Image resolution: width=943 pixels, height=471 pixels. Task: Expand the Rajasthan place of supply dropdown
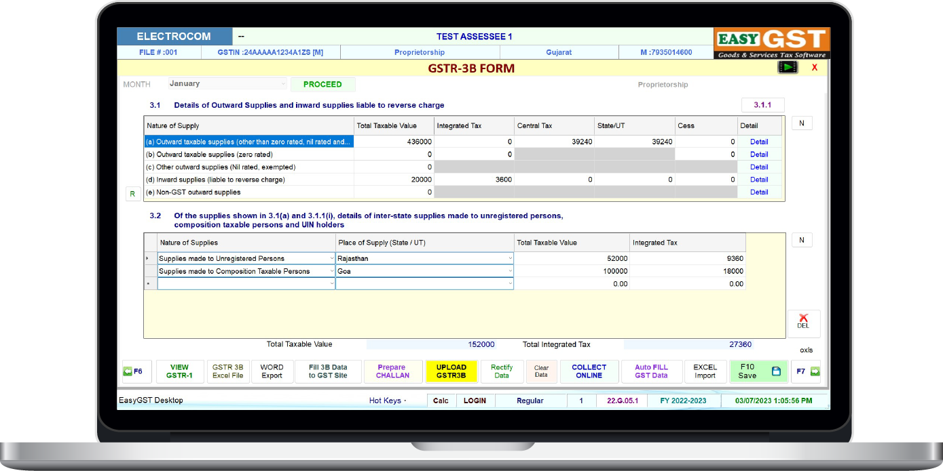(509, 258)
